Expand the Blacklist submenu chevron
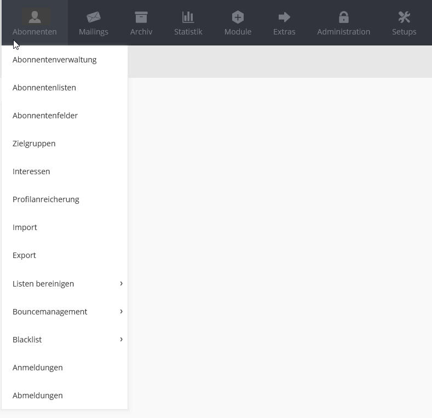The height and width of the screenshot is (418, 432). 121,339
